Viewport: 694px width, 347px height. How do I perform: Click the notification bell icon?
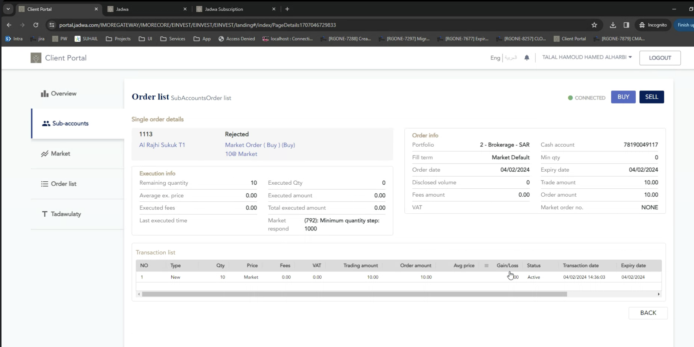point(526,58)
